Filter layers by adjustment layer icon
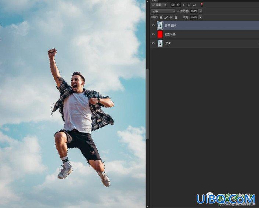This screenshot has width=259, height=208. 178,5
